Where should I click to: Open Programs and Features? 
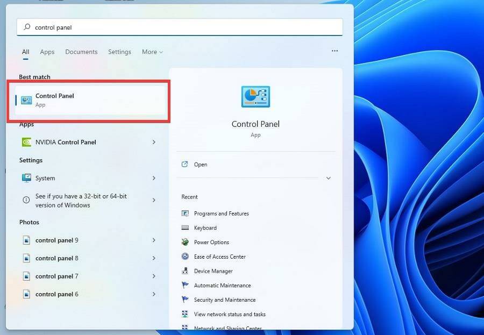click(221, 213)
